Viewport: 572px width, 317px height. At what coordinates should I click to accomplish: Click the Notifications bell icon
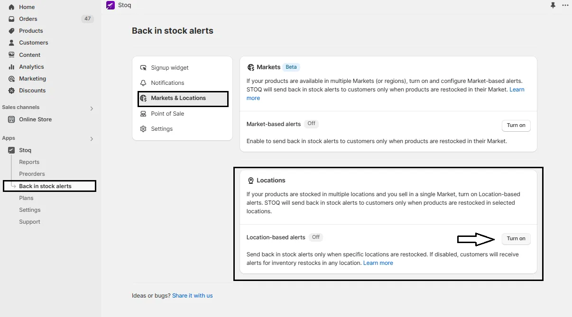pos(143,83)
